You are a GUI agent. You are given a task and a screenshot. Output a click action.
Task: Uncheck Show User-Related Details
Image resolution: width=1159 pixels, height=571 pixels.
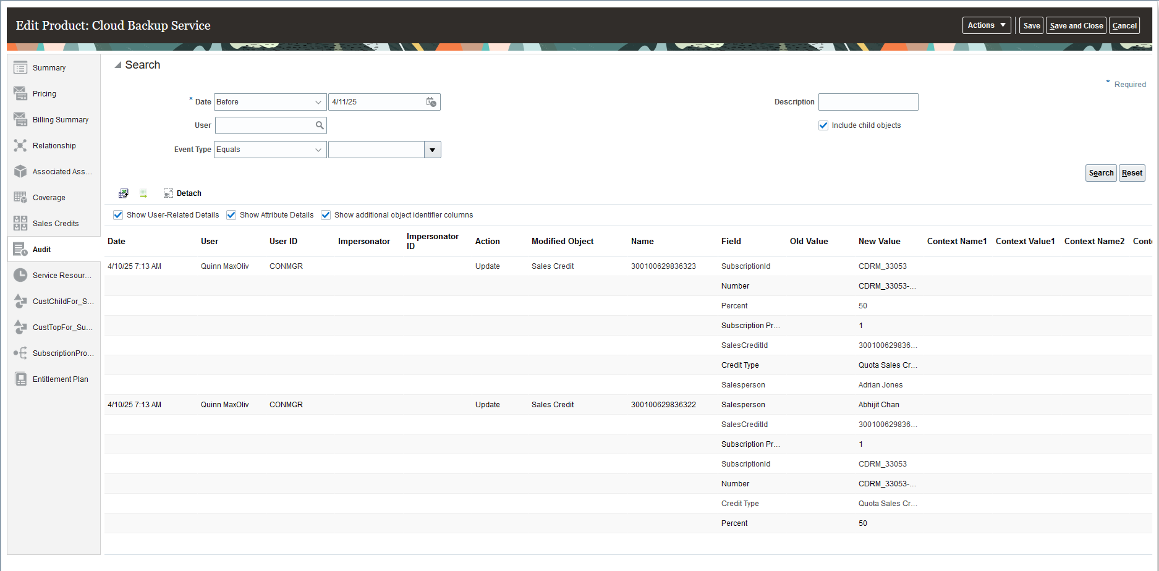tap(118, 215)
